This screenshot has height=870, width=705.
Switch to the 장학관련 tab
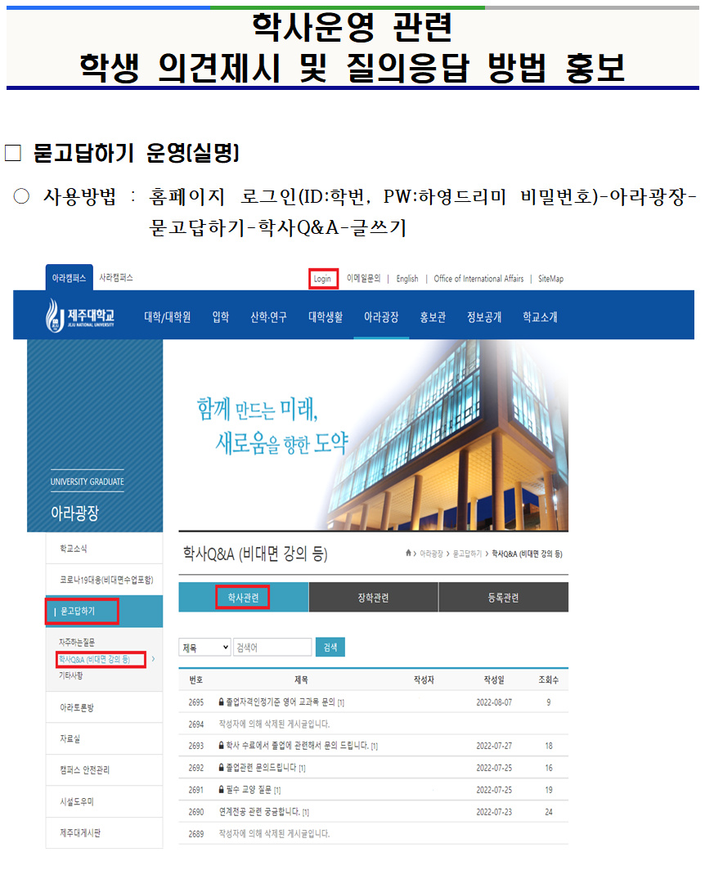point(372,597)
